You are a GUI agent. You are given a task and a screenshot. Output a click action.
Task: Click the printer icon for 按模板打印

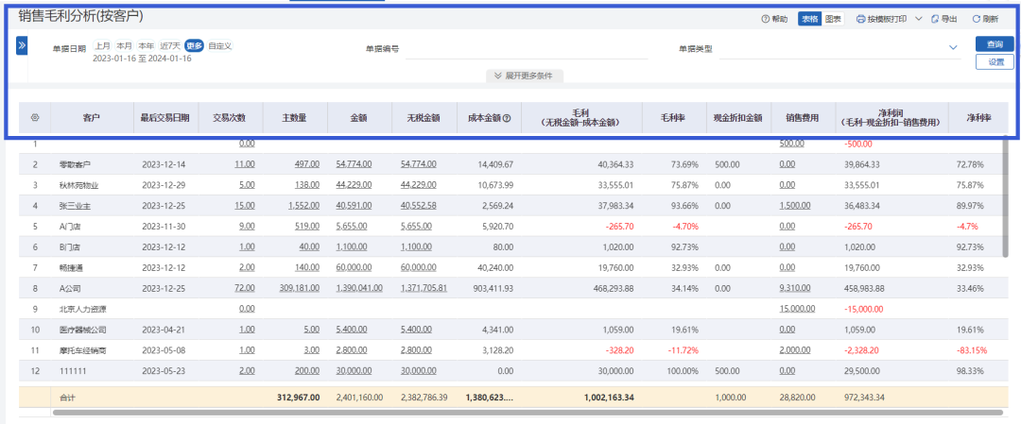[861, 19]
